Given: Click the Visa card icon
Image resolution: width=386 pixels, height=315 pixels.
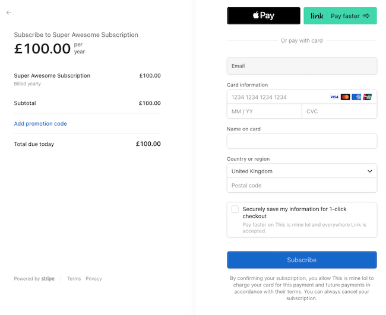Looking at the screenshot, I should click(334, 97).
